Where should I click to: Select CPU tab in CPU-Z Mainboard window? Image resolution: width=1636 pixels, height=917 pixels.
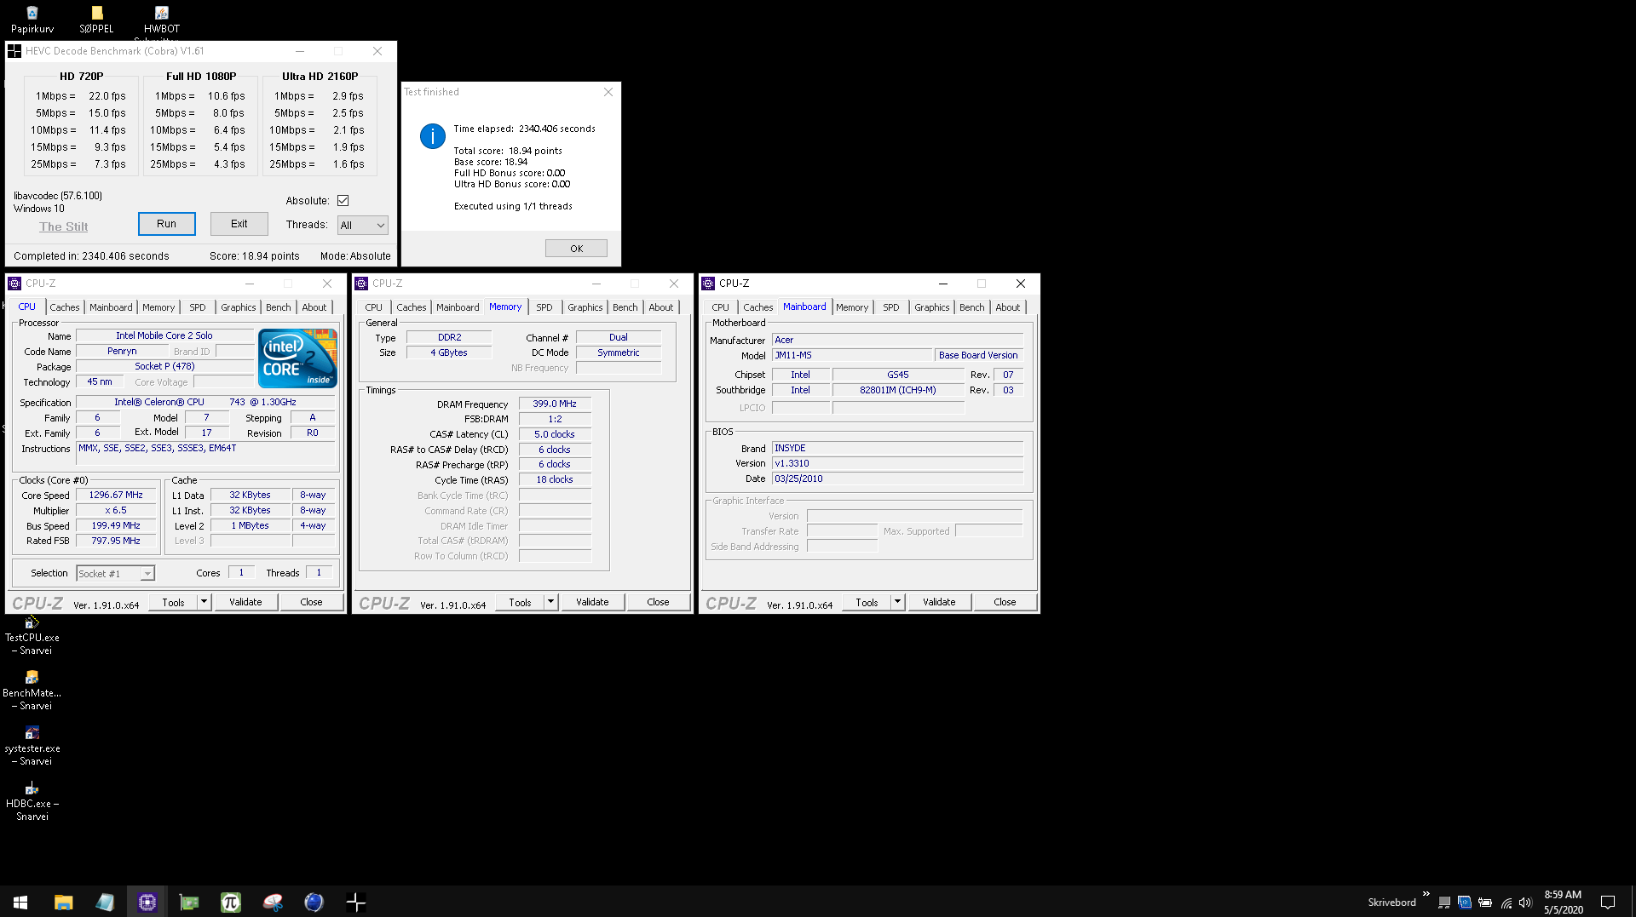[x=720, y=307]
